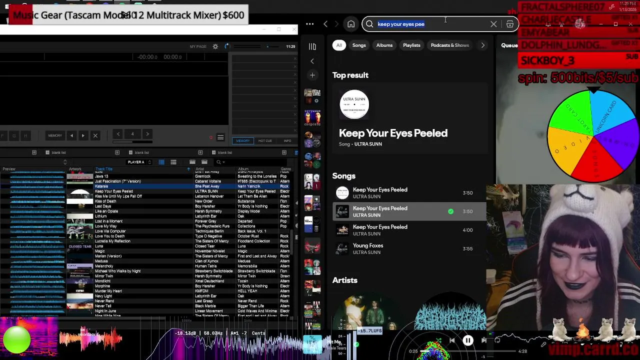
Task: Click hot cue H pad button
Action: [x=25, y=135]
